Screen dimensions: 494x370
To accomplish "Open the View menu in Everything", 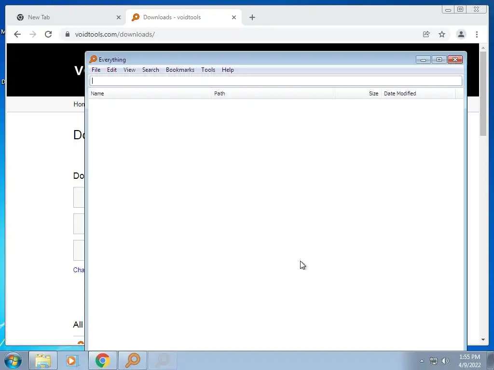I will pyautogui.click(x=129, y=70).
